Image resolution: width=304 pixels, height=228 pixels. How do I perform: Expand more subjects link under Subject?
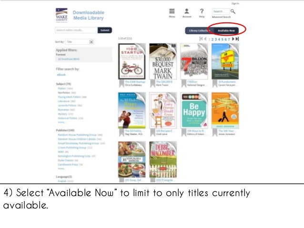pos(62,122)
